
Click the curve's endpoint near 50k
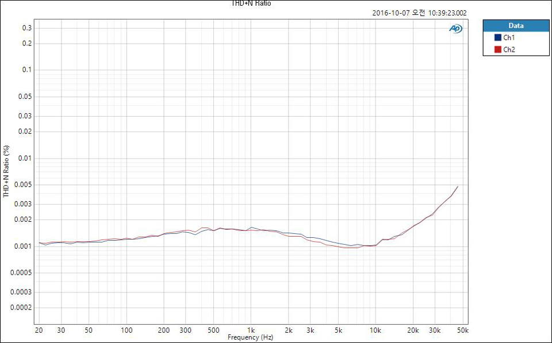tap(458, 186)
